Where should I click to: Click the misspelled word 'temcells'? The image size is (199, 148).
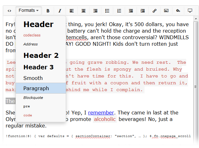point(77,37)
